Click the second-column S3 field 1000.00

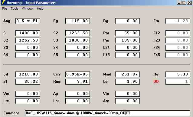78,40
